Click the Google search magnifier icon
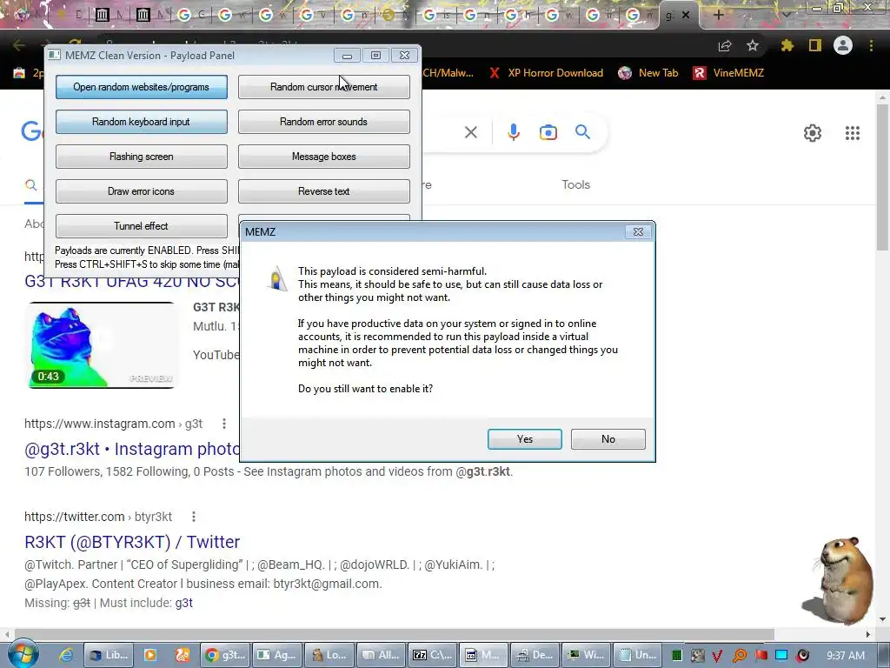This screenshot has height=668, width=890. click(582, 132)
